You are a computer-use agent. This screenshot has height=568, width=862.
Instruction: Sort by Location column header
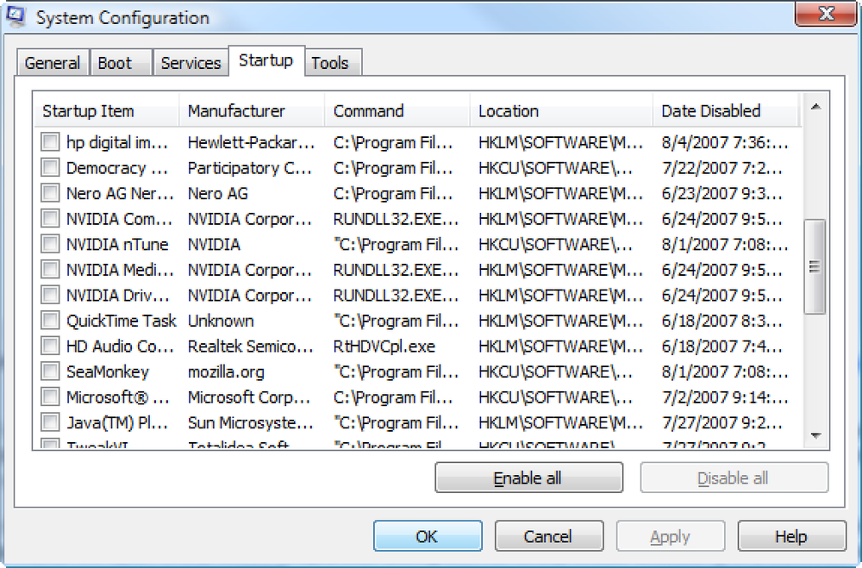pos(561,110)
